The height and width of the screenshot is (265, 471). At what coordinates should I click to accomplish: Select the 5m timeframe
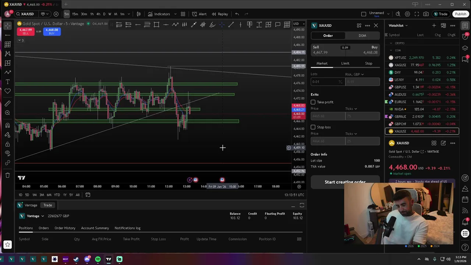(x=67, y=14)
